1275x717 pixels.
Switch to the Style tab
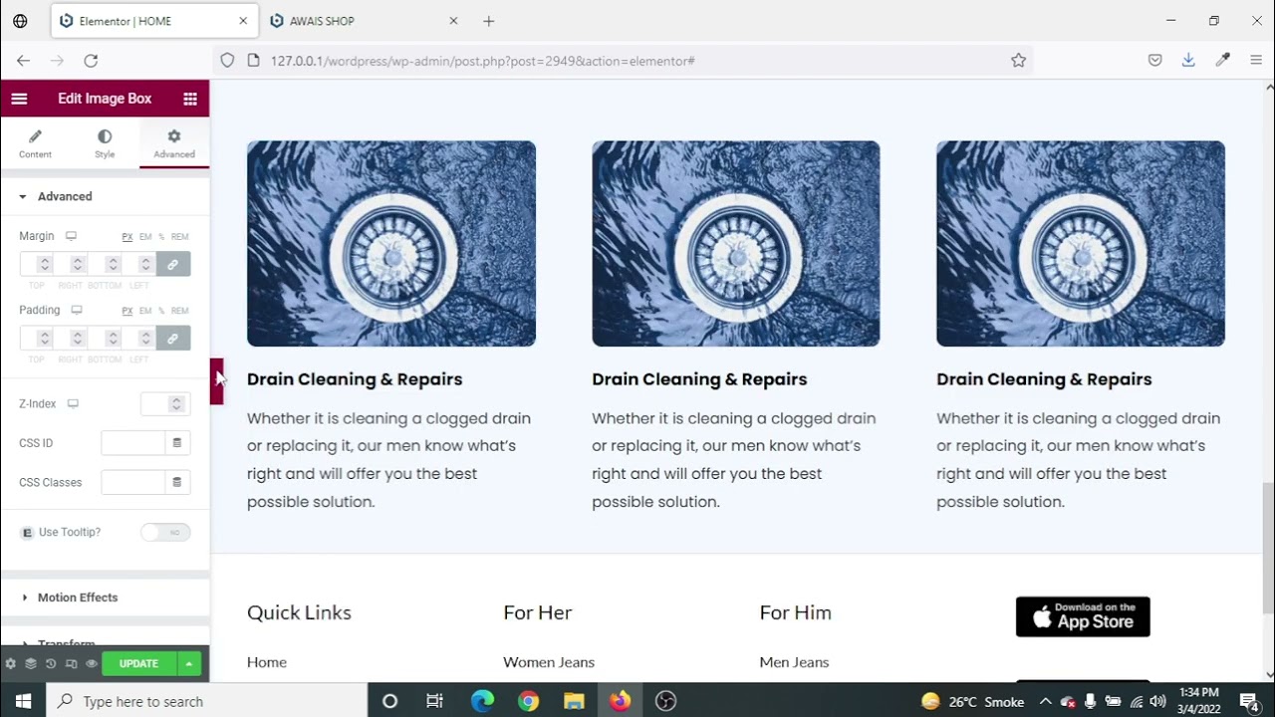pyautogui.click(x=105, y=143)
